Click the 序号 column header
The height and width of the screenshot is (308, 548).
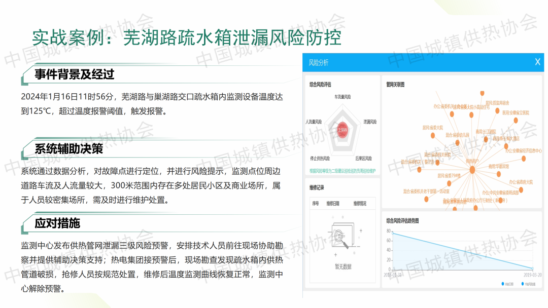click(x=316, y=204)
